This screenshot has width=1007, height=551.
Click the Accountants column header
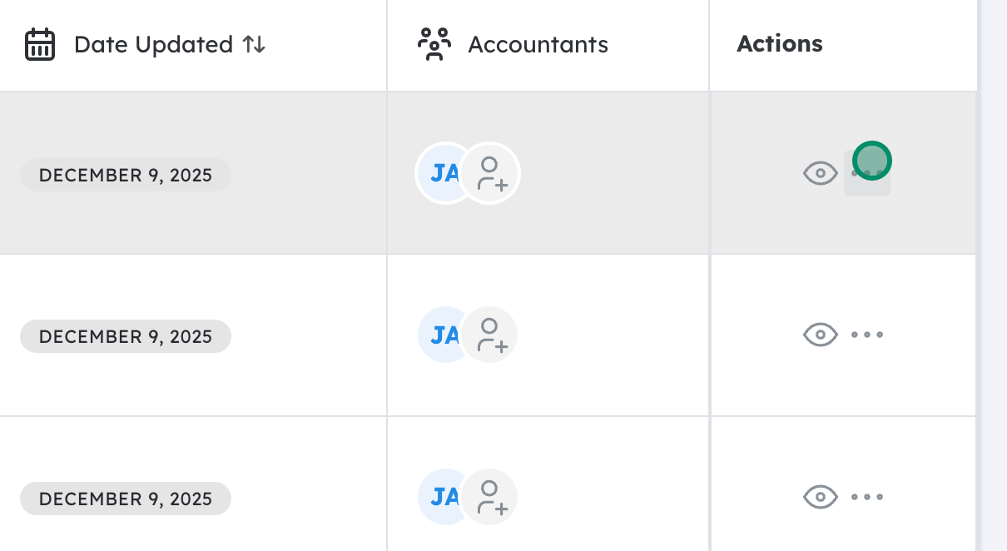[x=538, y=45]
